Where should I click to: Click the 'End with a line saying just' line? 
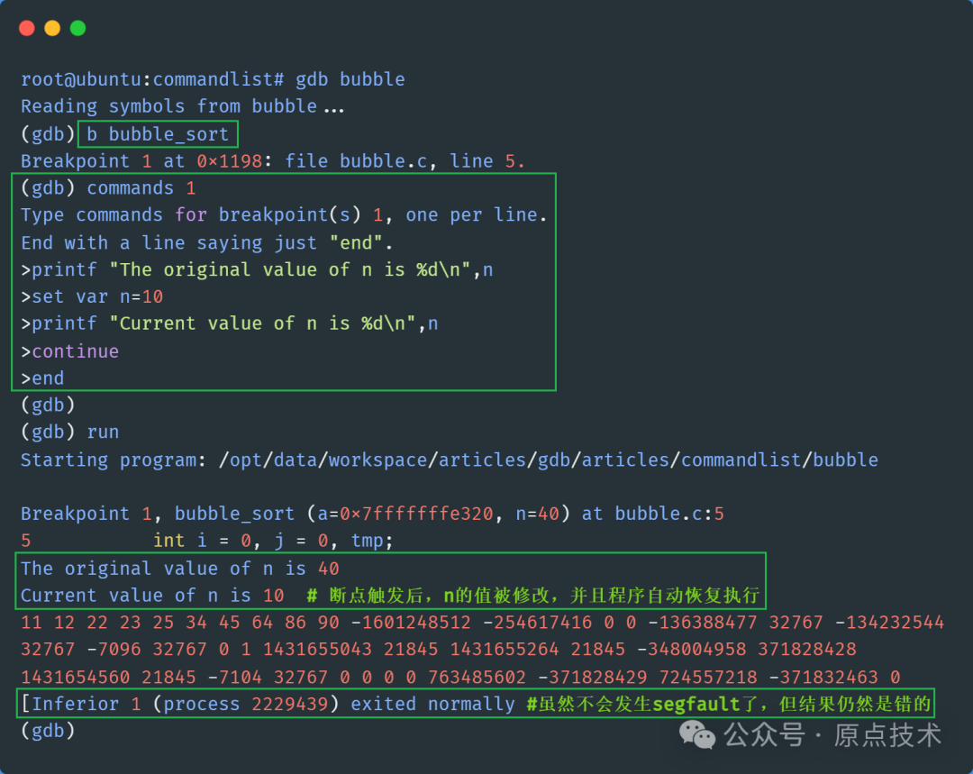pos(206,242)
